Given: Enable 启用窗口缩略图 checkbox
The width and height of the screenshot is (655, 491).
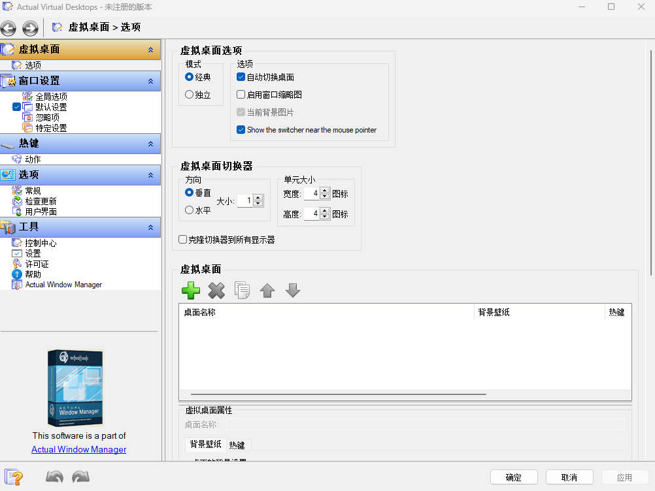Looking at the screenshot, I should point(241,94).
